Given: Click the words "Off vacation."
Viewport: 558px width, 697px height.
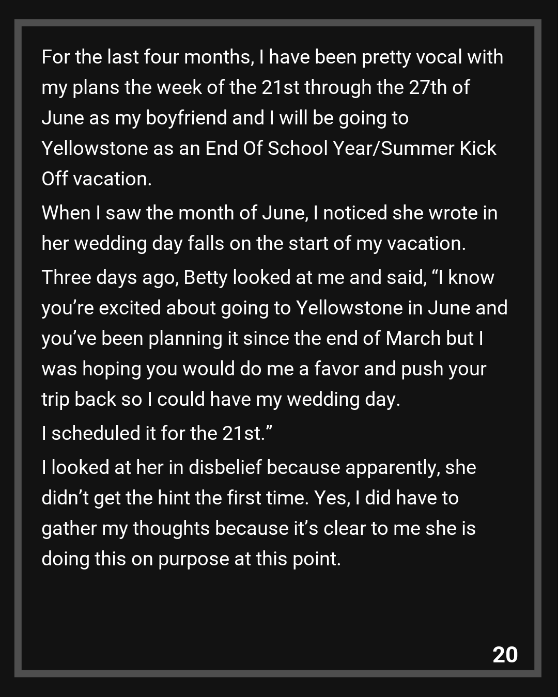Looking at the screenshot, I should (x=97, y=179).
